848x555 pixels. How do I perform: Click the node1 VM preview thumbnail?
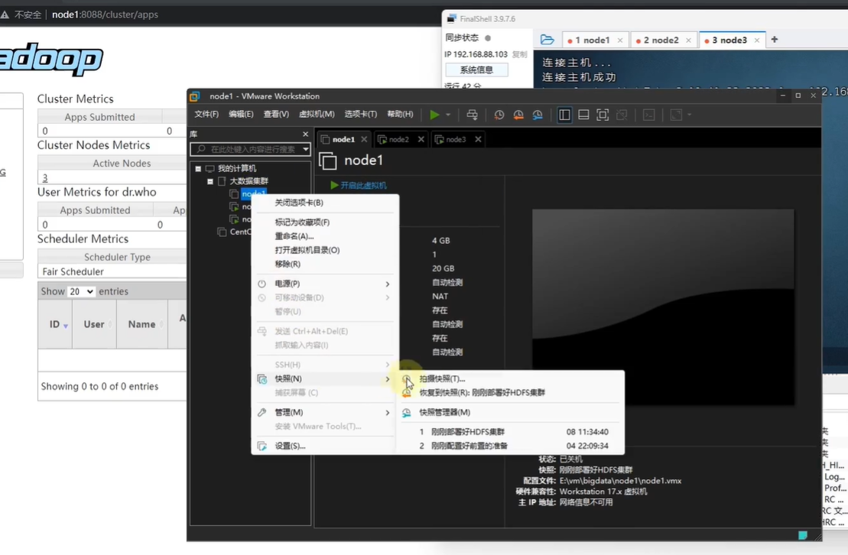point(663,307)
